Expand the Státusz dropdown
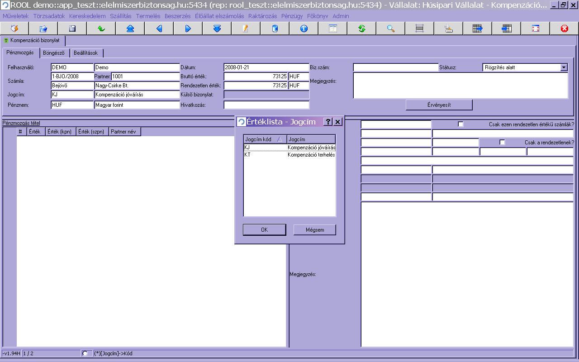The height and width of the screenshot is (362, 579). tap(564, 67)
